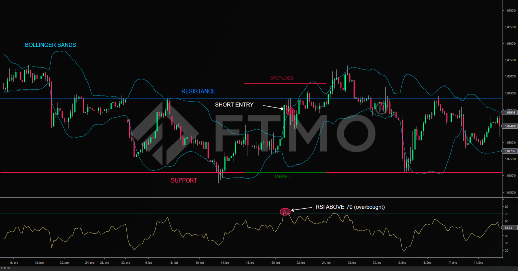Select the red SUPPORT text label
Image resolution: width=518 pixels, height=271 pixels.
184,180
